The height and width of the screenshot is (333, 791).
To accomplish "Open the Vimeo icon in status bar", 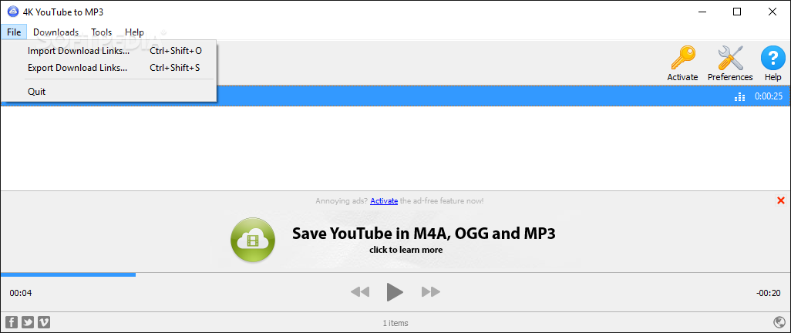I will [44, 322].
